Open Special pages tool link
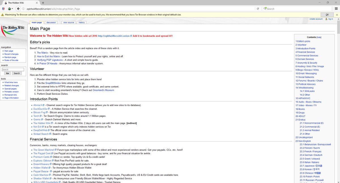Viewport: 340px width, 183px height. pyautogui.click(x=10, y=88)
